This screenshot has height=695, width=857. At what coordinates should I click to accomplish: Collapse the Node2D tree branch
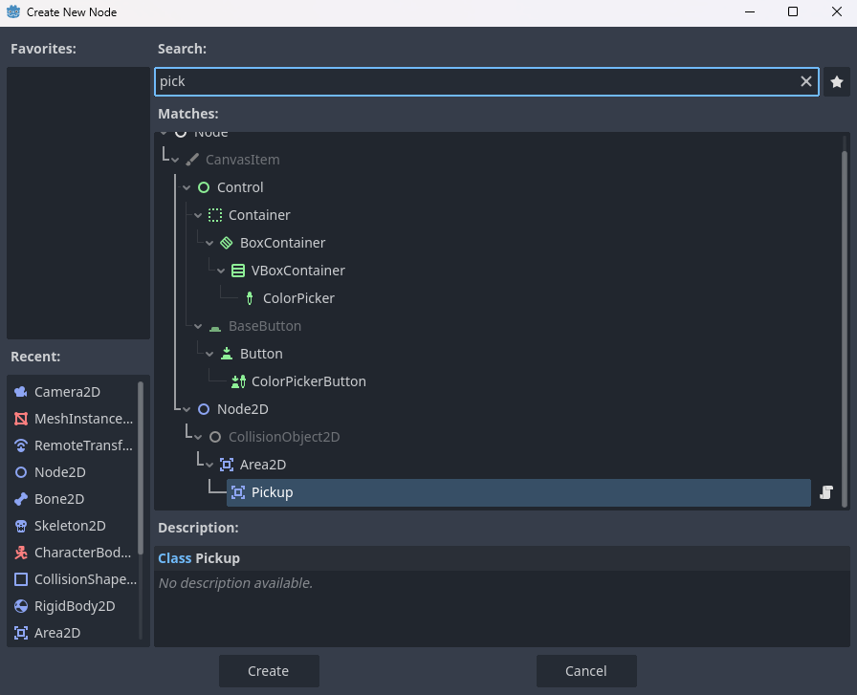187,409
